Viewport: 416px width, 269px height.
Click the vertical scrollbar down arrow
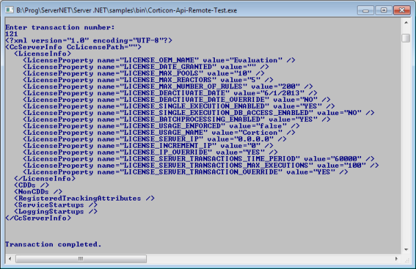(x=406, y=249)
